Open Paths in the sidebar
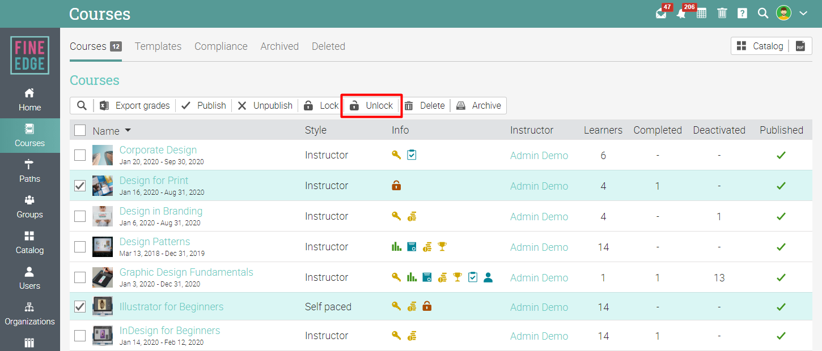The image size is (822, 351). pos(29,171)
